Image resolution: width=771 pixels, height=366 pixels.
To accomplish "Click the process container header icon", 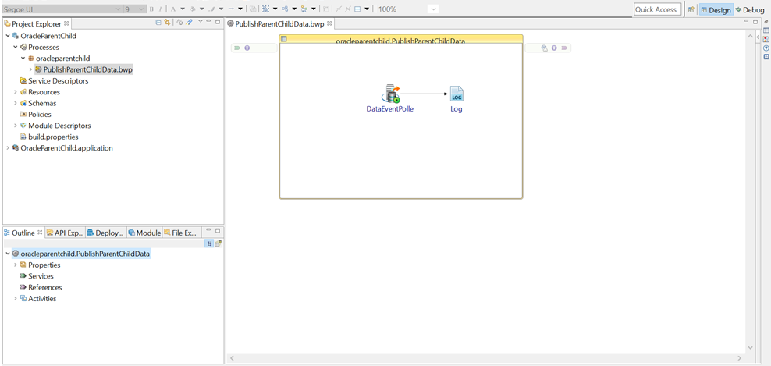I will click(x=284, y=39).
